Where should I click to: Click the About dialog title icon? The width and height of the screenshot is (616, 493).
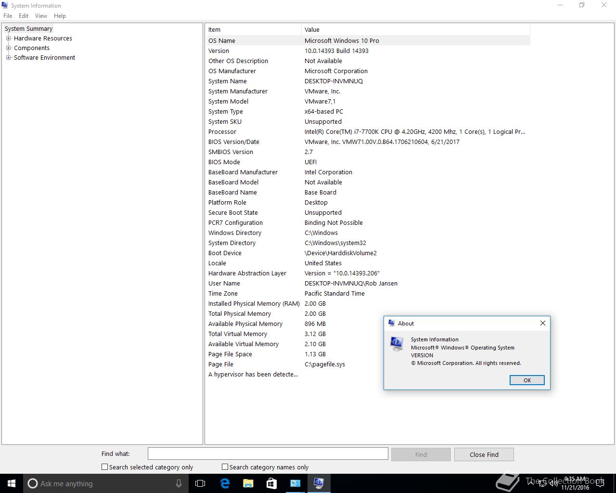click(x=391, y=323)
